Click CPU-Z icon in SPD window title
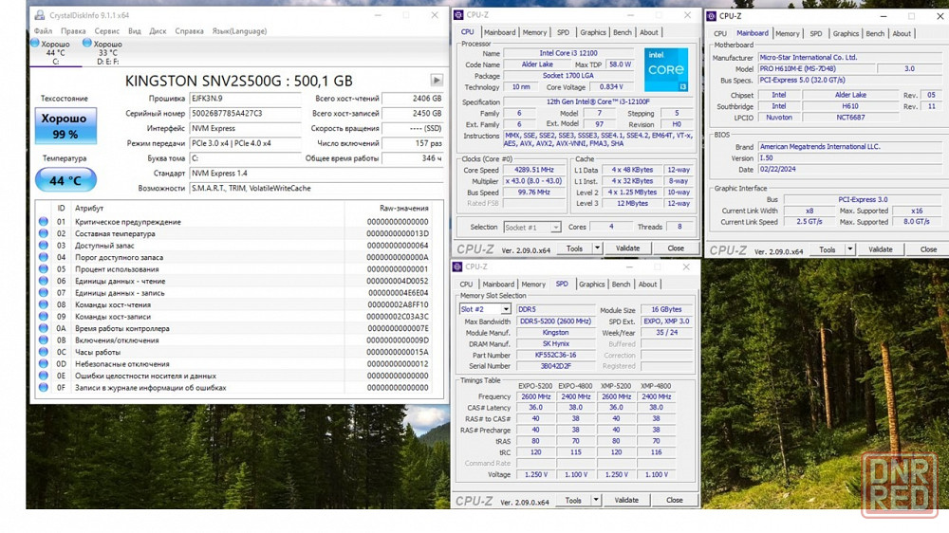This screenshot has width=949, height=533. click(457, 266)
